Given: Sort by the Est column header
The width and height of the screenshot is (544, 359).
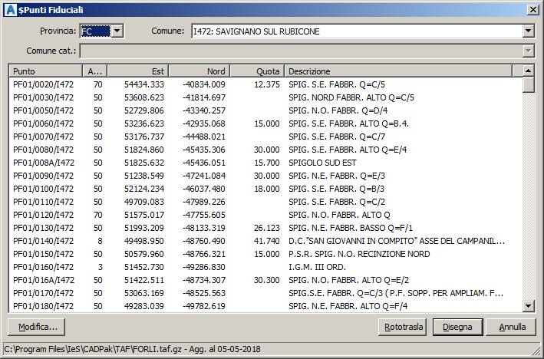Looking at the screenshot, I should (x=137, y=71).
